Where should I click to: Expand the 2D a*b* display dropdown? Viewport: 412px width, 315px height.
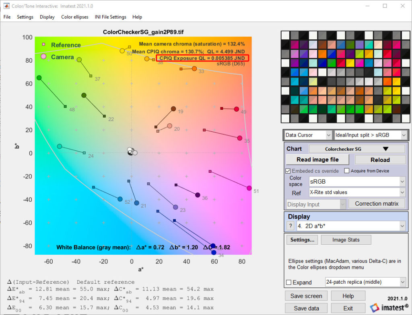click(351, 226)
